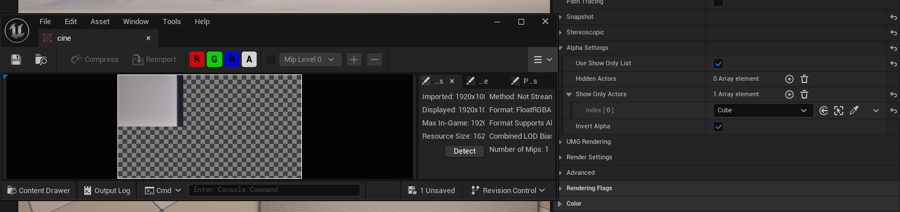
Task: Open the Tools menu
Action: click(171, 22)
